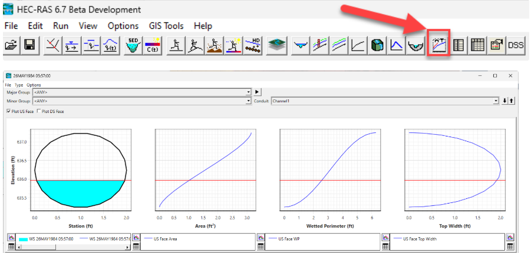Open the Type menu in plot window
The width and height of the screenshot is (531, 253).
click(19, 85)
